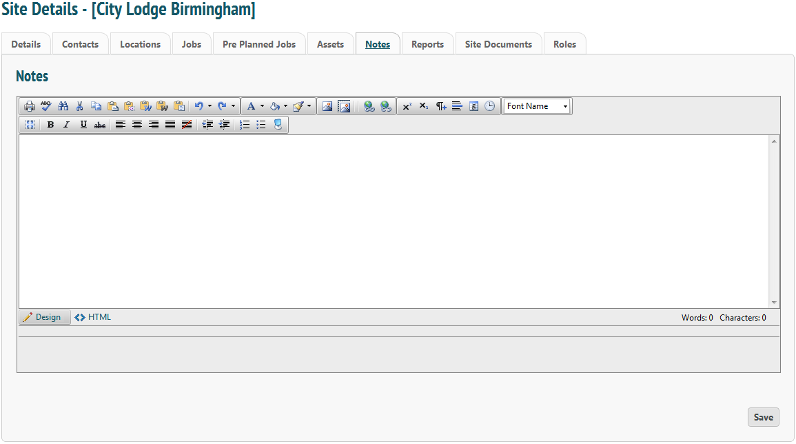The height and width of the screenshot is (444, 796).
Task: Open Find and Replace (binoculars icon)
Action: [x=63, y=106]
